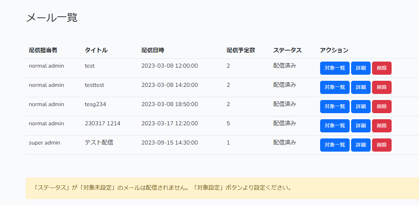
Task: Select the テスト配信 title cell
Action: pos(99,143)
